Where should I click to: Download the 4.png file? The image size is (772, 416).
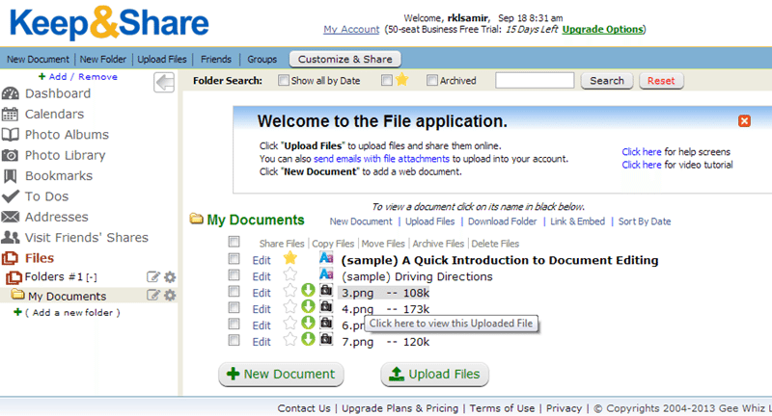[x=308, y=306]
